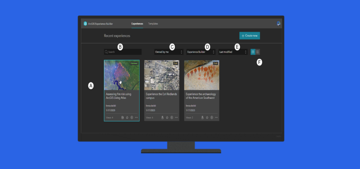Image resolution: width=360 pixels, height=169 pixels.
Task: Switch to grid card view
Action: 253,52
